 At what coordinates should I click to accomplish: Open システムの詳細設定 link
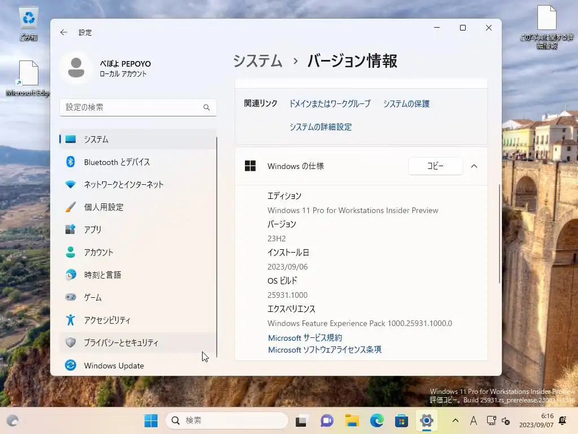click(321, 127)
